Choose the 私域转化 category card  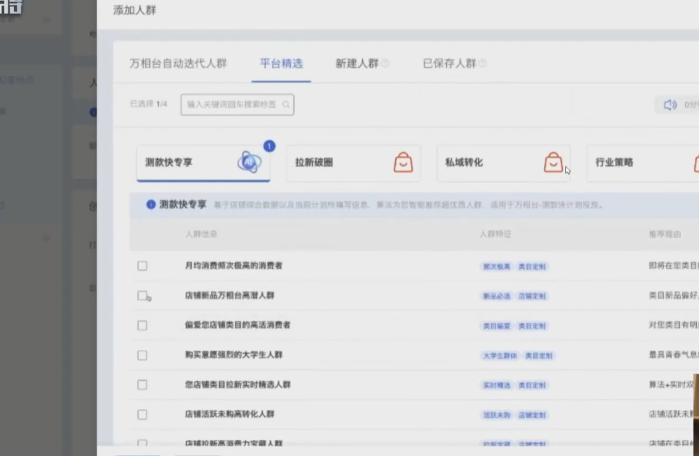click(488, 162)
